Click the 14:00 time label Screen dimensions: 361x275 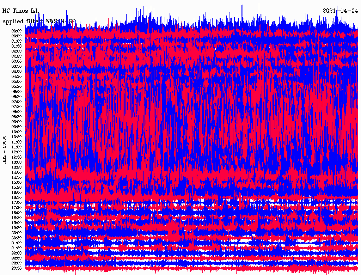pyautogui.click(x=17, y=172)
